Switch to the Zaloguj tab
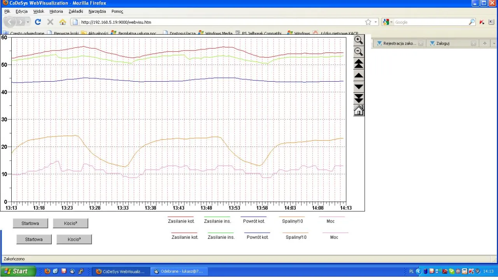498x280 pixels. click(x=443, y=44)
